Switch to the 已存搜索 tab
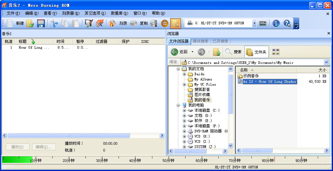 (221, 41)
